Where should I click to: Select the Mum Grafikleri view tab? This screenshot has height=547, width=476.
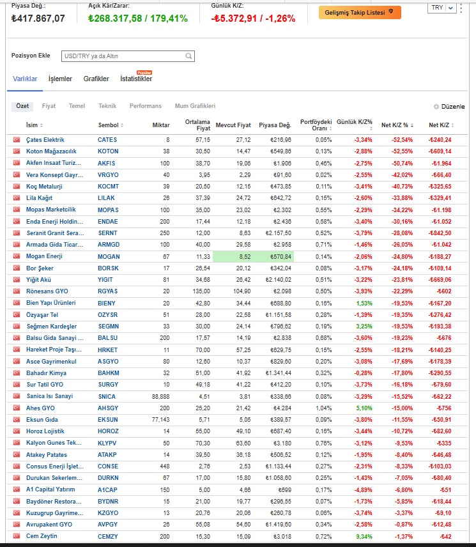[x=195, y=106]
